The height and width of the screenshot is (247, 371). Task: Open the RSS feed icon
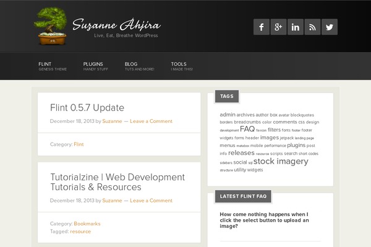pyautogui.click(x=312, y=27)
